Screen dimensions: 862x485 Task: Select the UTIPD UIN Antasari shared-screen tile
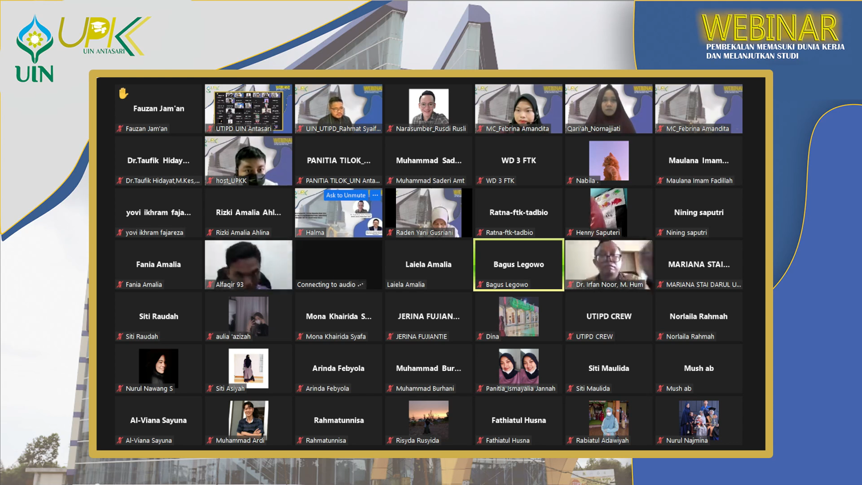[248, 109]
